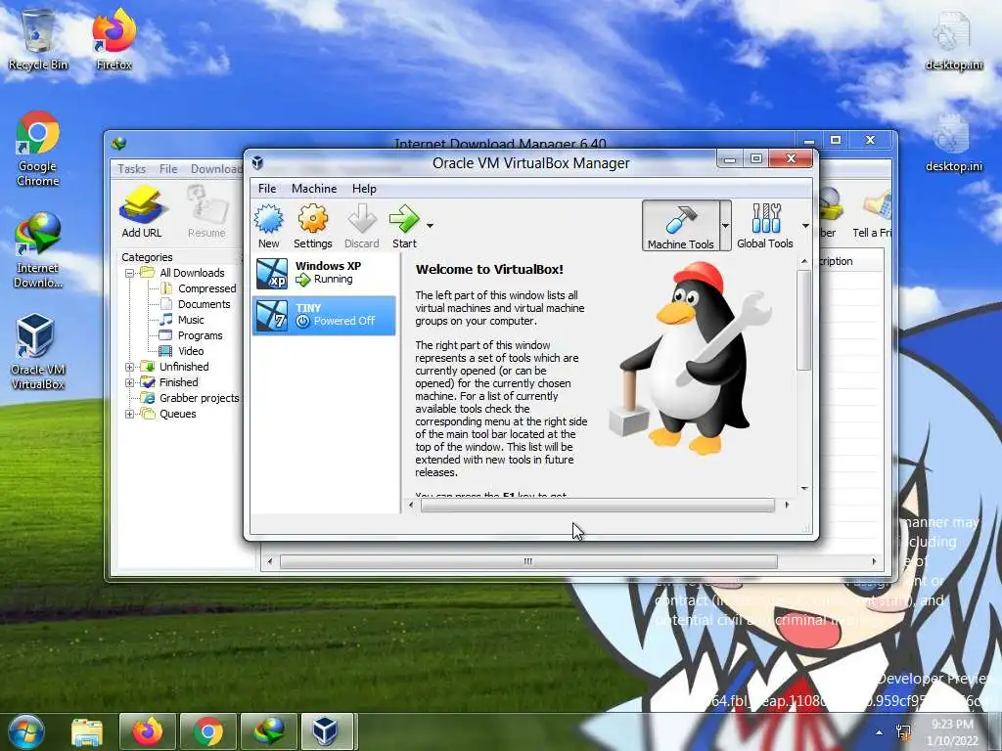The image size is (1002, 751).
Task: Click Tell a Friend icon in IDM toolbar
Action: point(874,214)
